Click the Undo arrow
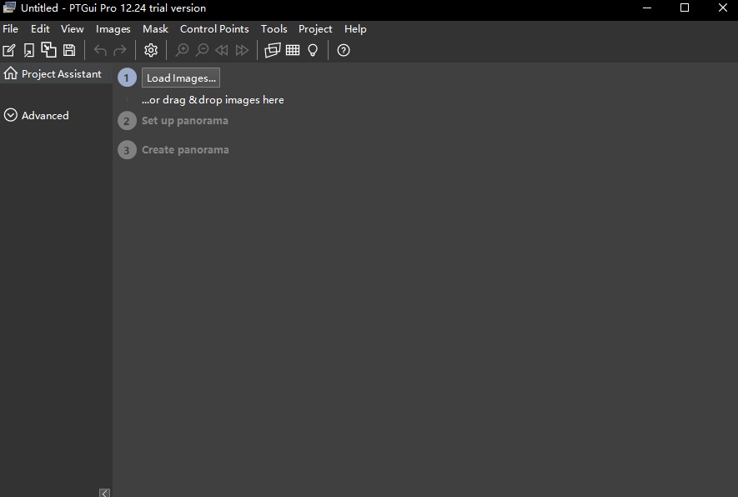The image size is (738, 497). pos(98,50)
